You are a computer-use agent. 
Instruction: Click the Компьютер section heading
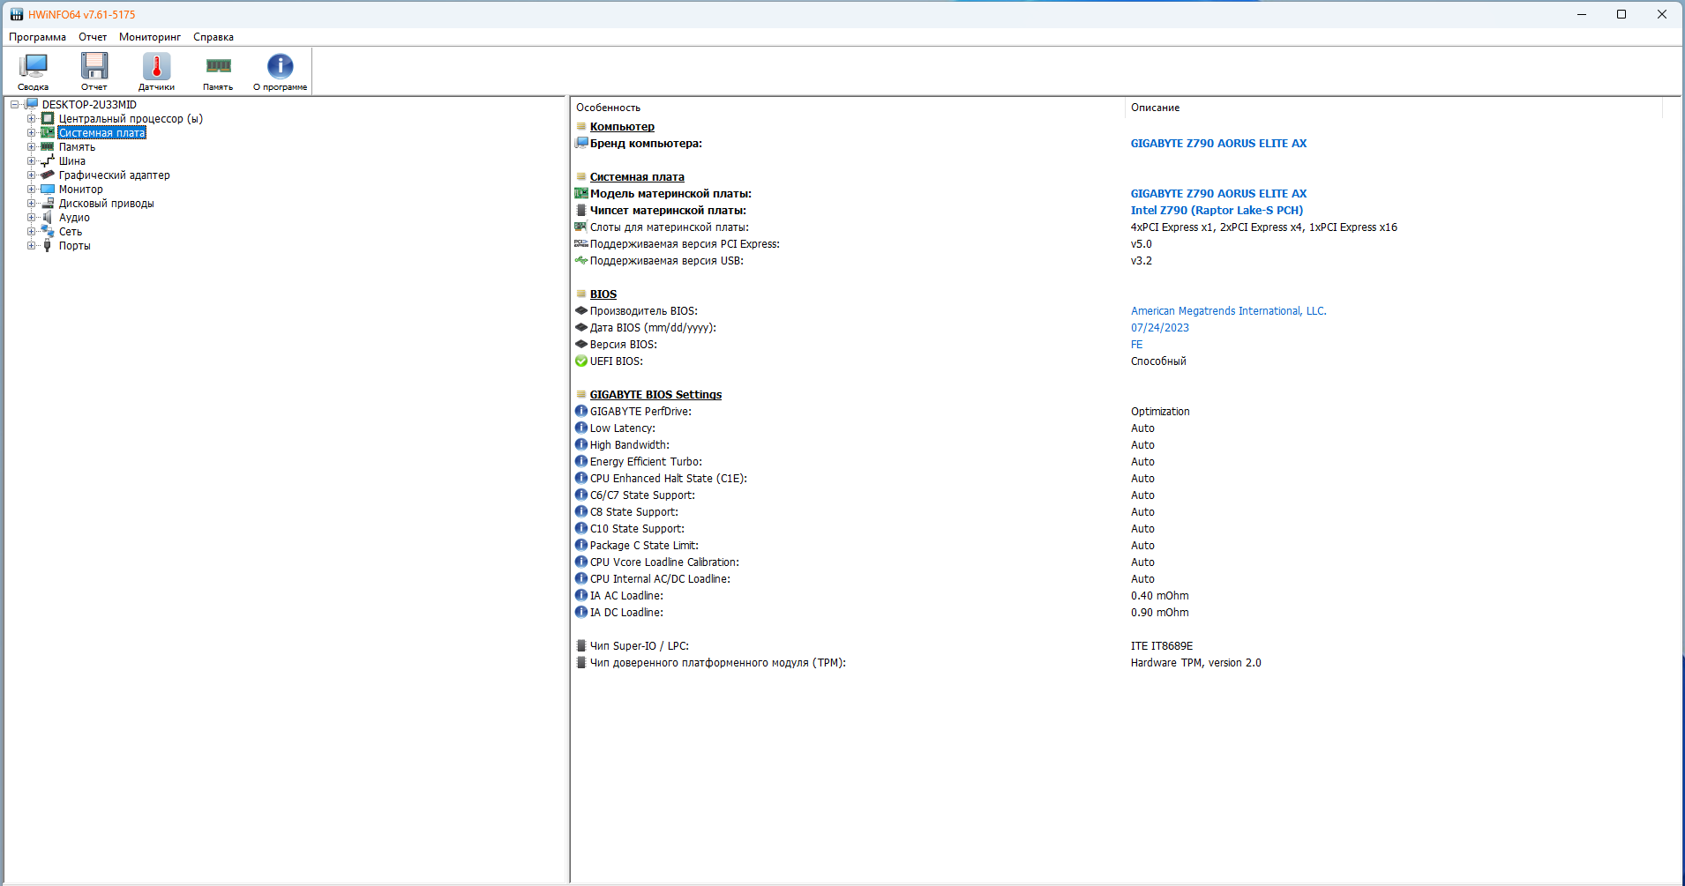(622, 127)
